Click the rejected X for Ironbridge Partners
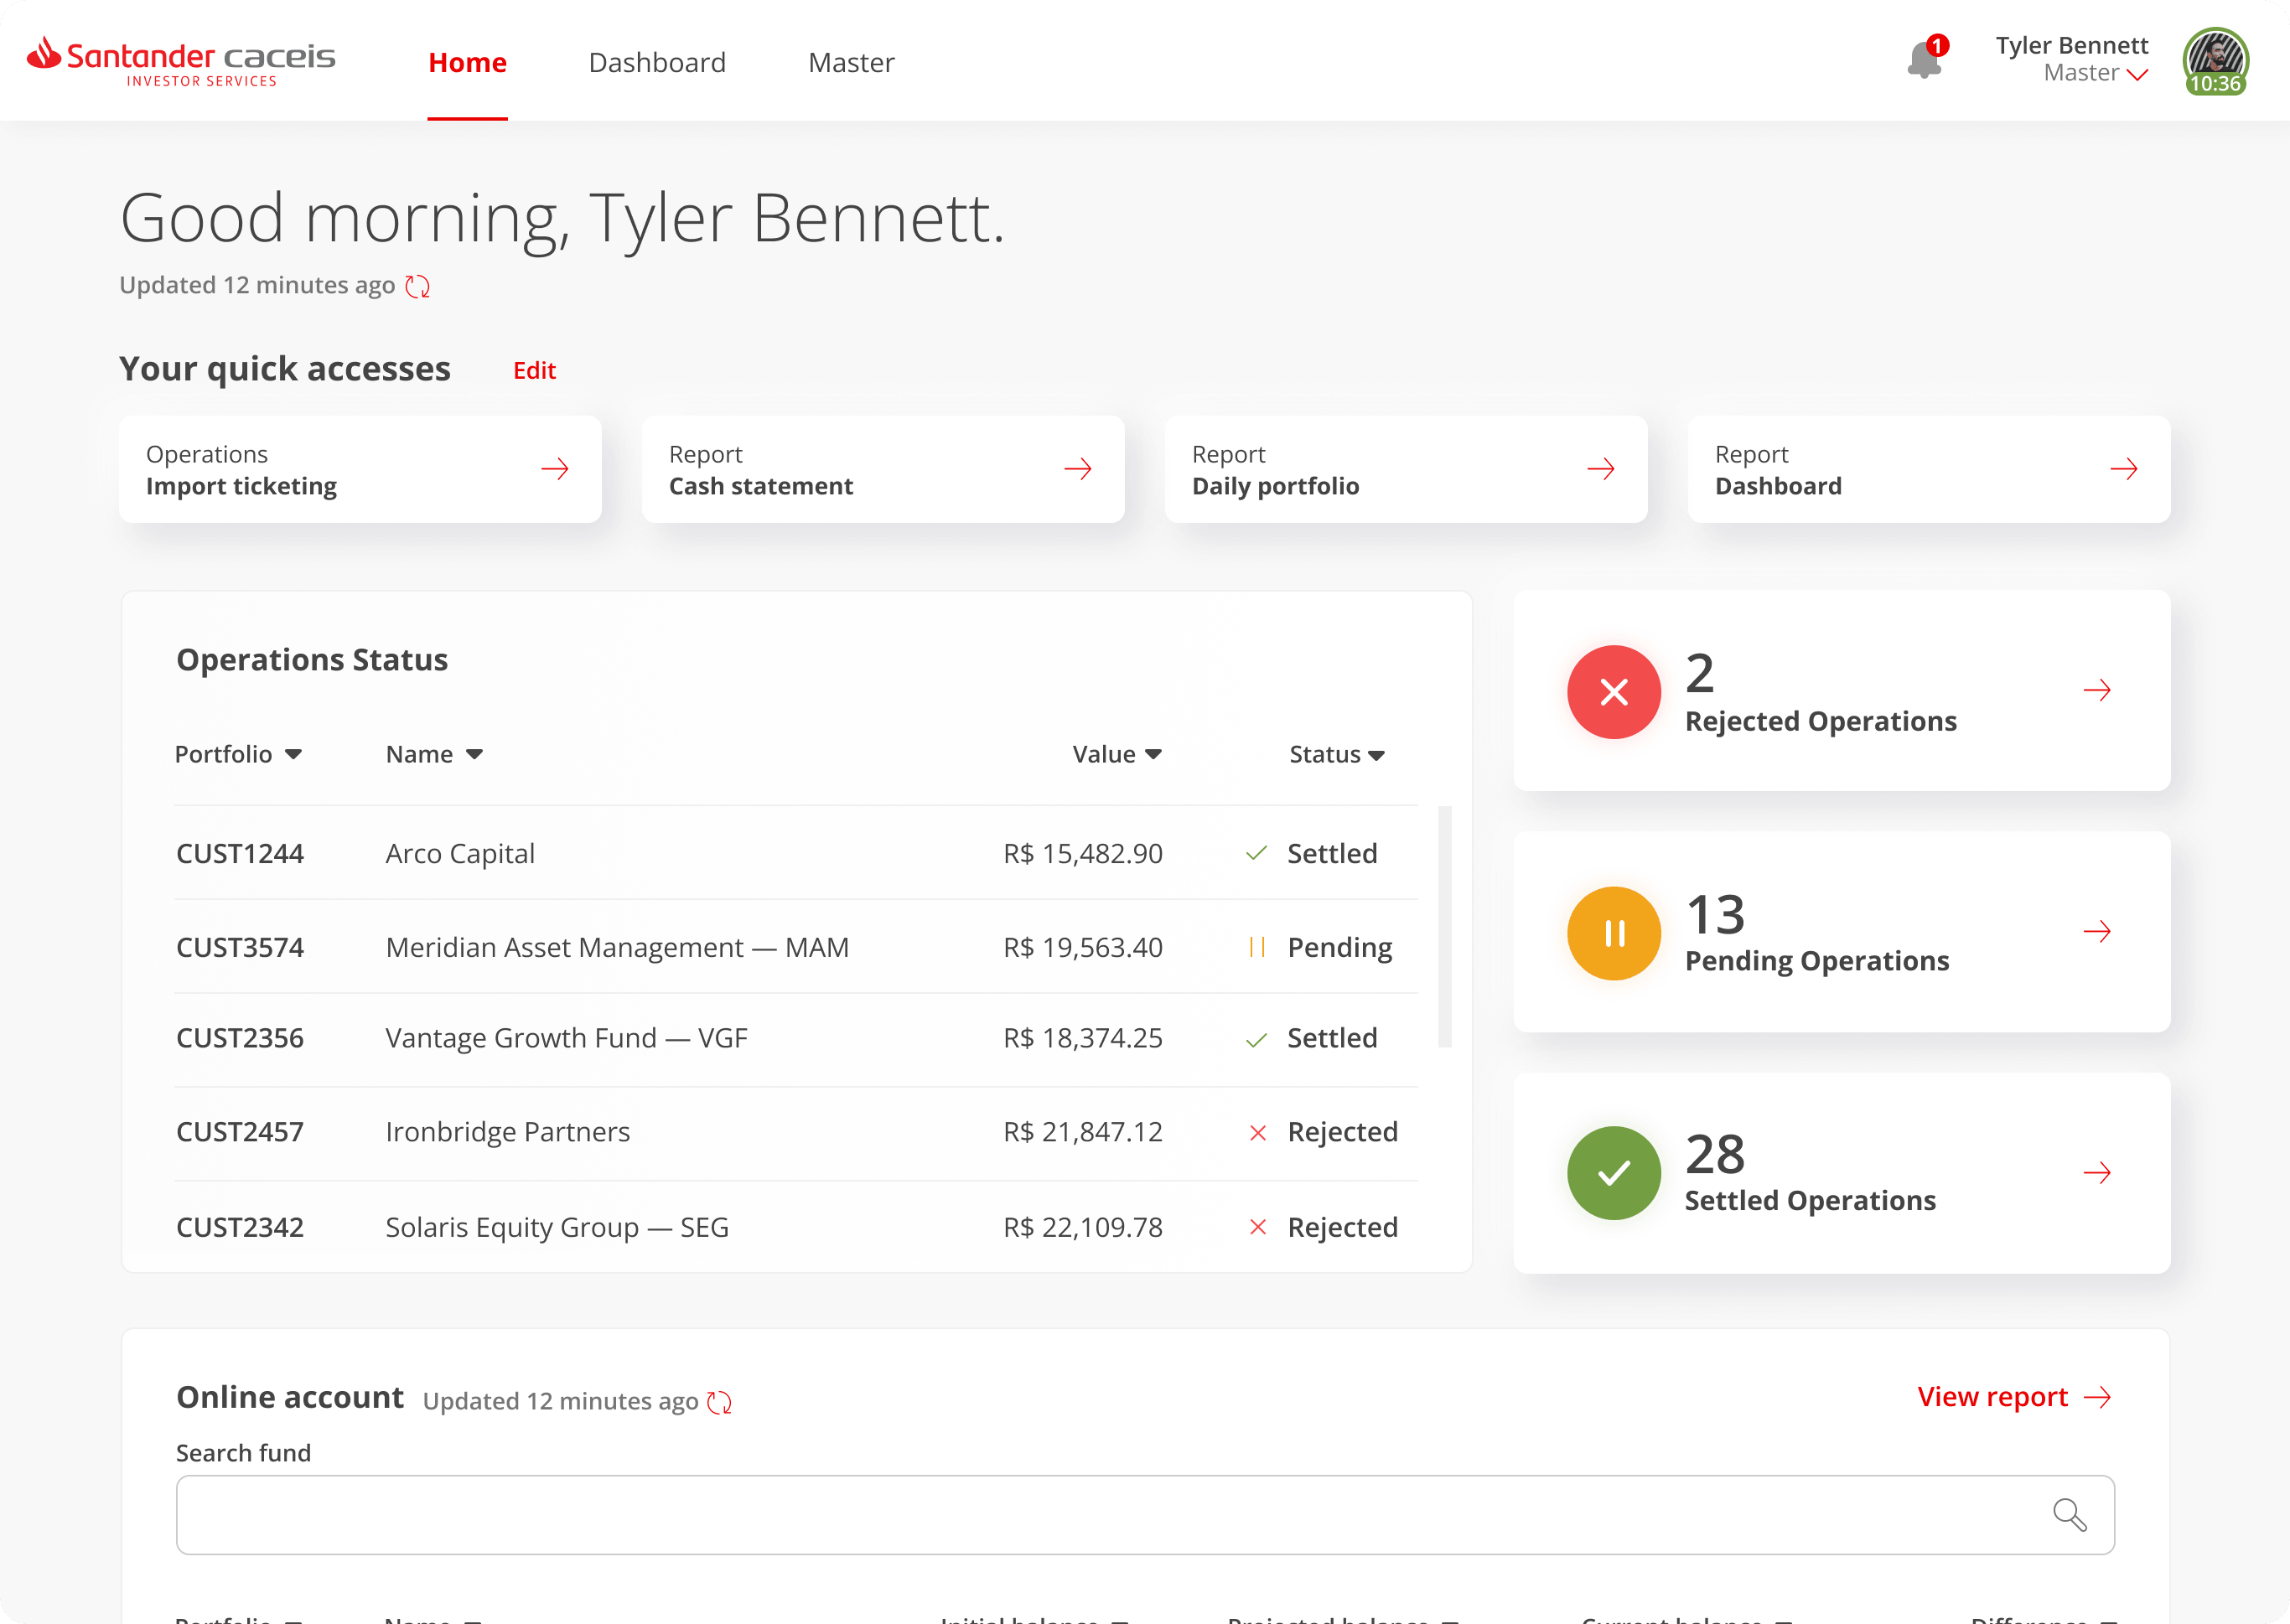Image resolution: width=2290 pixels, height=1624 pixels. [x=1258, y=1133]
